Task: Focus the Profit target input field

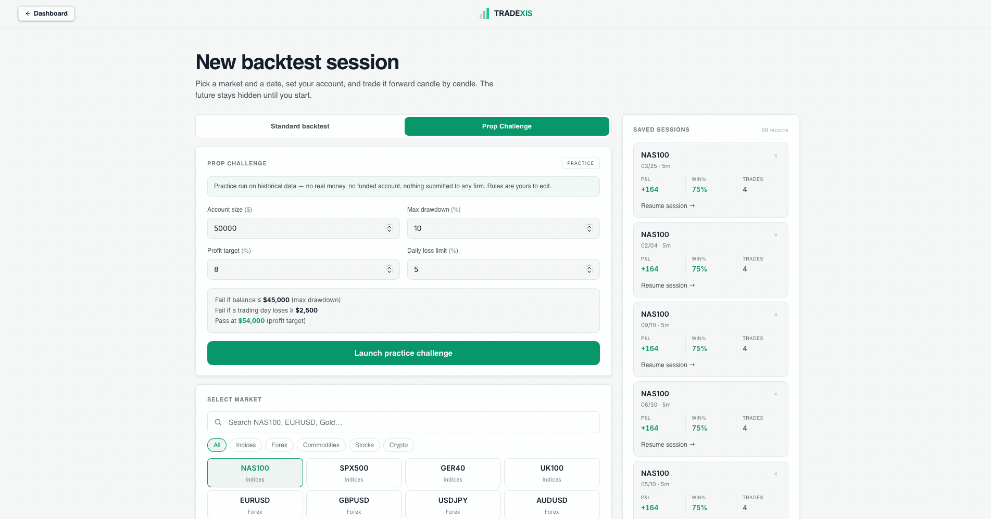Action: tap(304, 269)
